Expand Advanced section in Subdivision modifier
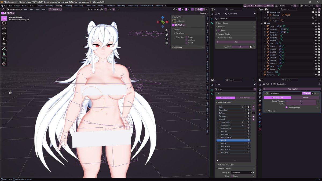 [270, 111]
